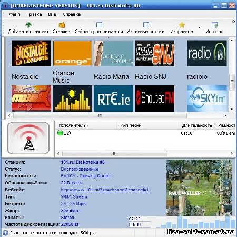The image size is (237, 237).
Task: Click the Nostalgie station name label
Action: 25,77
